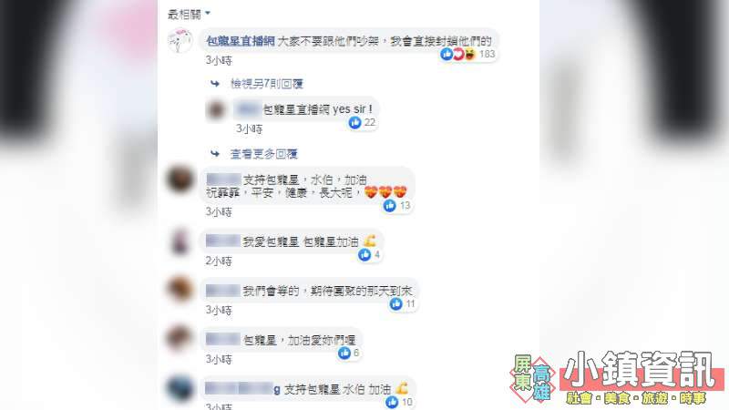
Task: Expand 檢視另7則回覆 replies
Action: click(x=266, y=84)
